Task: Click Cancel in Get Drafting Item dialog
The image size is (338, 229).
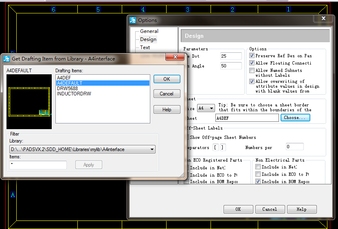Action: pos(167,94)
